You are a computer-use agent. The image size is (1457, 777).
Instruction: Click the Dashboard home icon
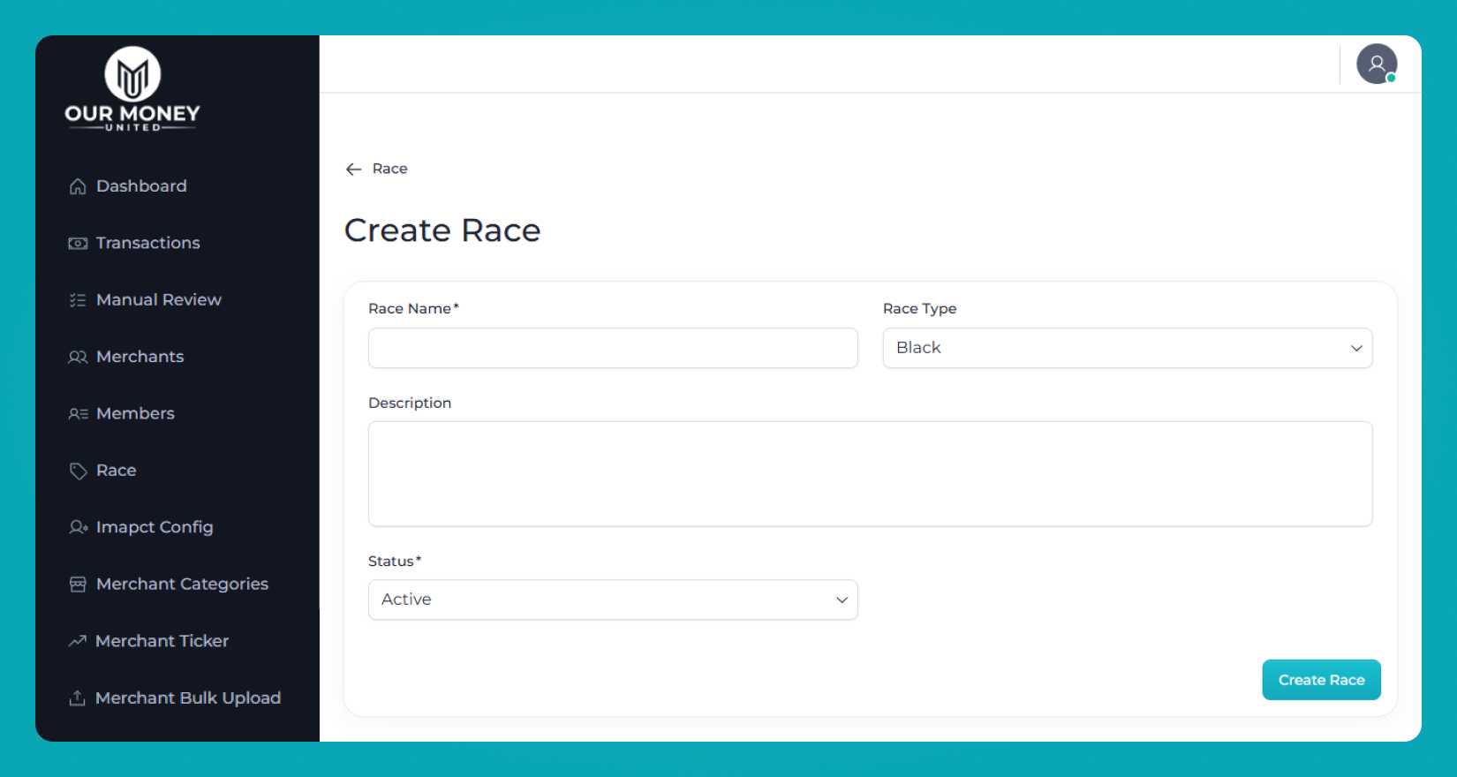tap(78, 186)
